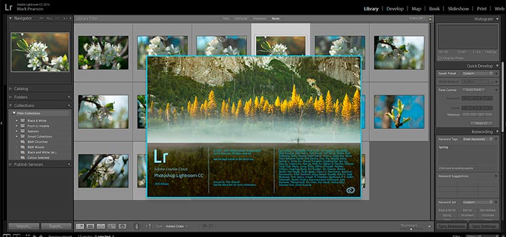Click the left panel collapse arrow at the screen edge
Viewport: 506px width, 237px height.
coord(1,122)
